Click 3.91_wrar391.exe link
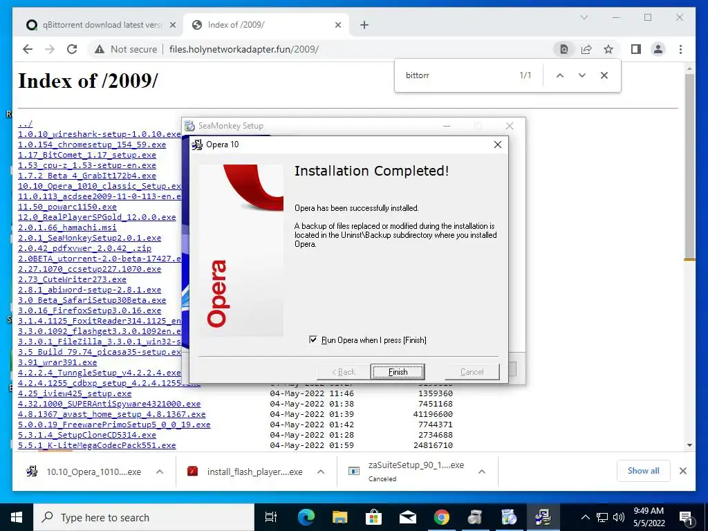The image size is (708, 531). click(57, 362)
